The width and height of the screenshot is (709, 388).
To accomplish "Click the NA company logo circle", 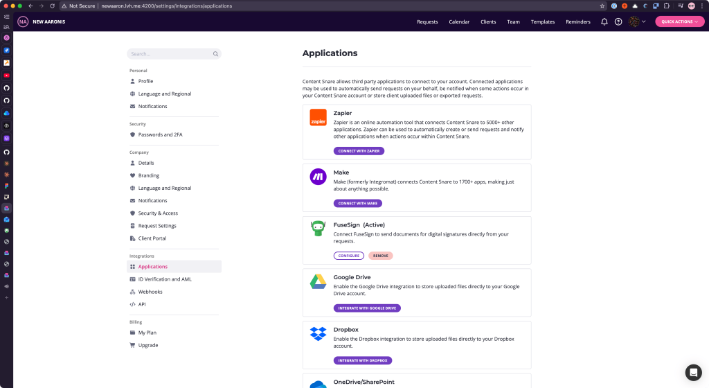I will [x=23, y=21].
